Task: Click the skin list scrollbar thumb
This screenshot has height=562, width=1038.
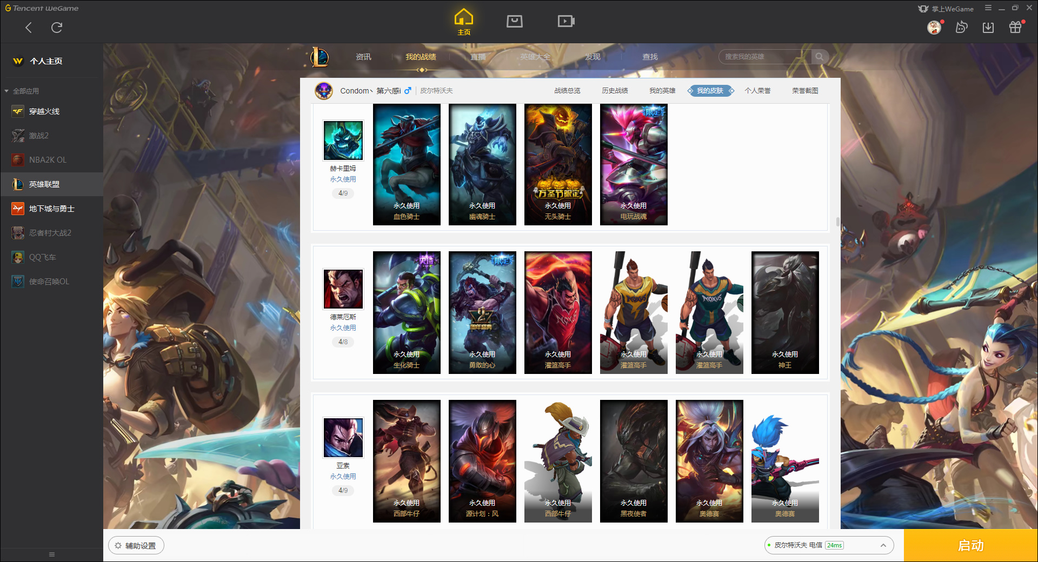Action: (837, 222)
